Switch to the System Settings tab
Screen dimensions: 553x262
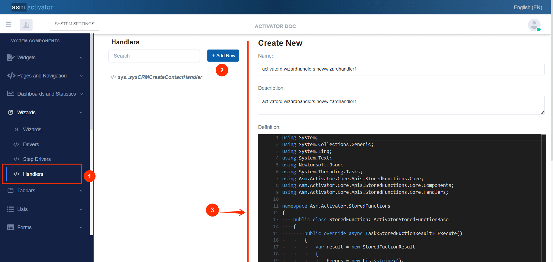[x=74, y=24]
